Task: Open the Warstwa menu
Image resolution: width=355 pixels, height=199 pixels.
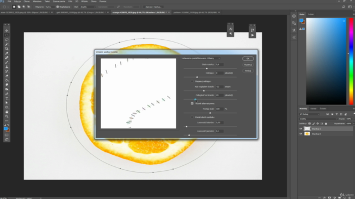Action: (37, 1)
